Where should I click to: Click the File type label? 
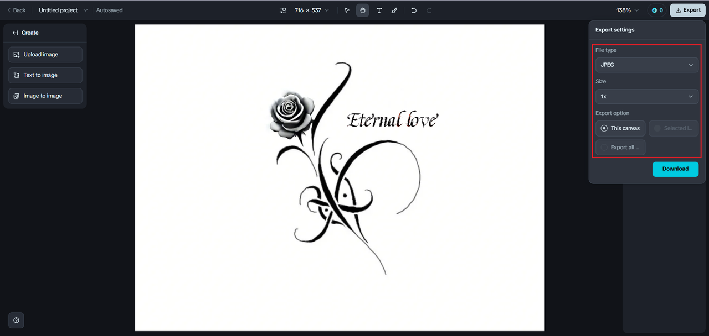pyautogui.click(x=606, y=50)
